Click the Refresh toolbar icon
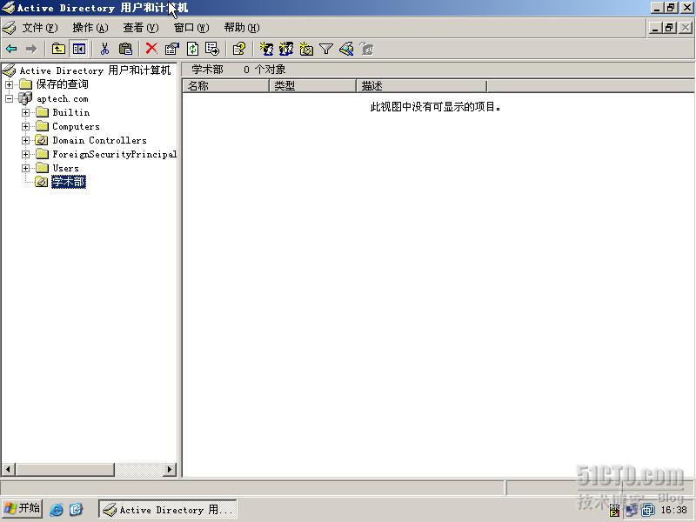Image resolution: width=696 pixels, height=522 pixels. [x=192, y=49]
